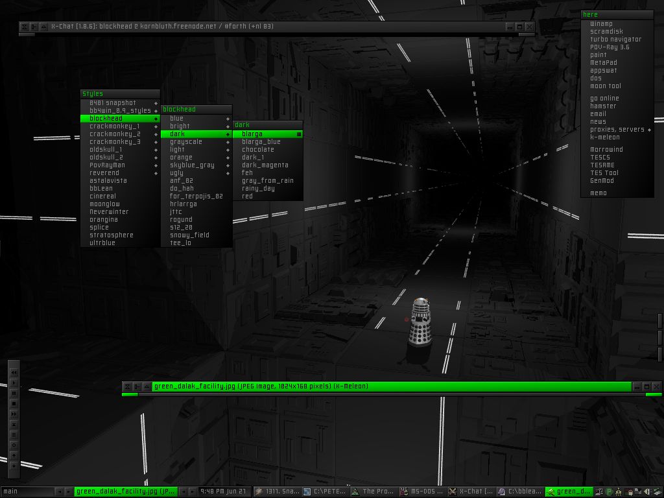Click the hourglass icon on X-Chat titlebar
This screenshot has width=664, height=498.
tap(25, 27)
